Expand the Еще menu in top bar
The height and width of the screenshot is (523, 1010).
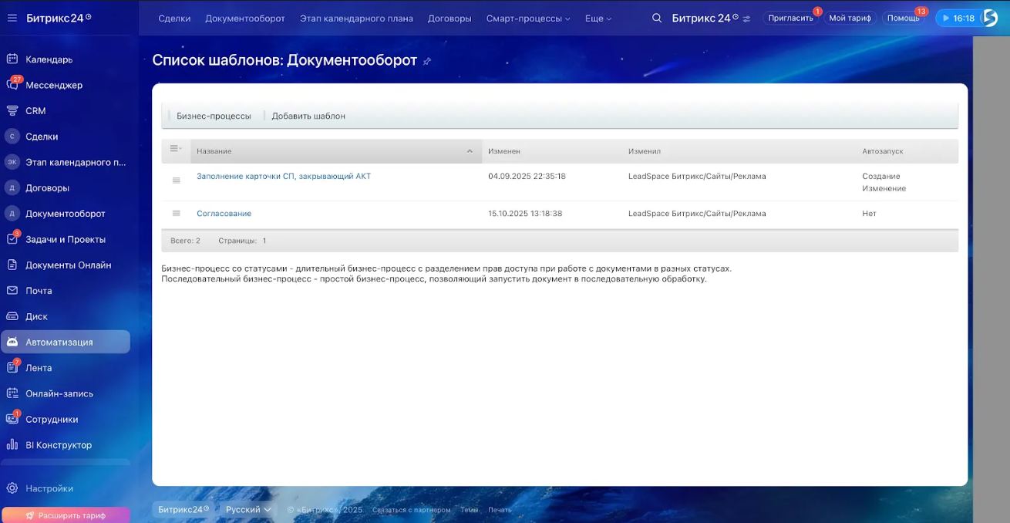tap(598, 19)
